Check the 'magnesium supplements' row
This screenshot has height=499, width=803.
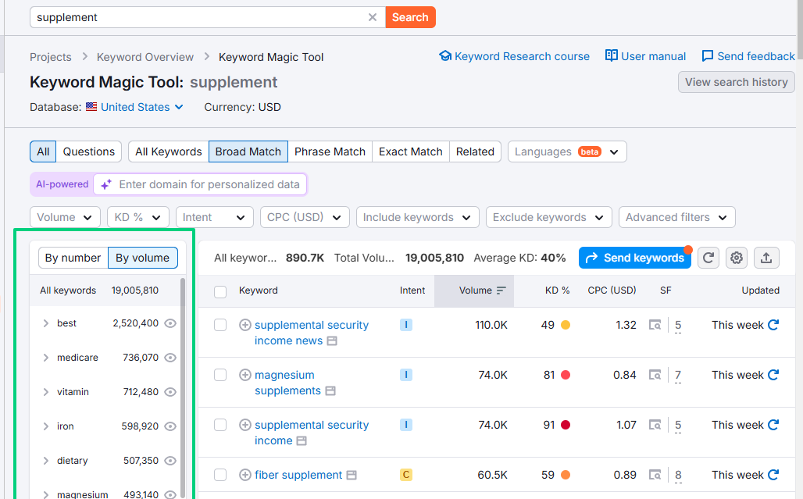click(220, 375)
